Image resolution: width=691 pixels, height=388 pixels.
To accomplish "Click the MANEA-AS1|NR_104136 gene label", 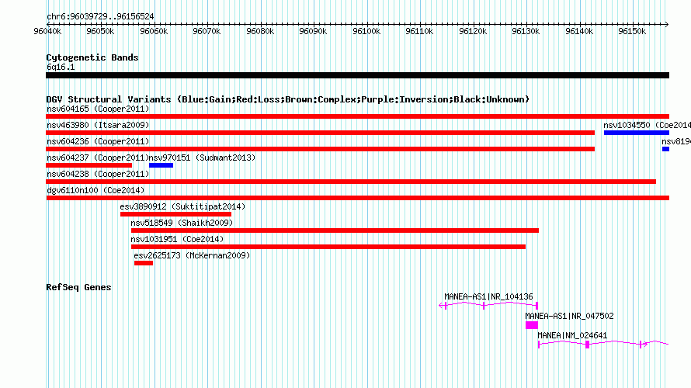I will (x=488, y=297).
